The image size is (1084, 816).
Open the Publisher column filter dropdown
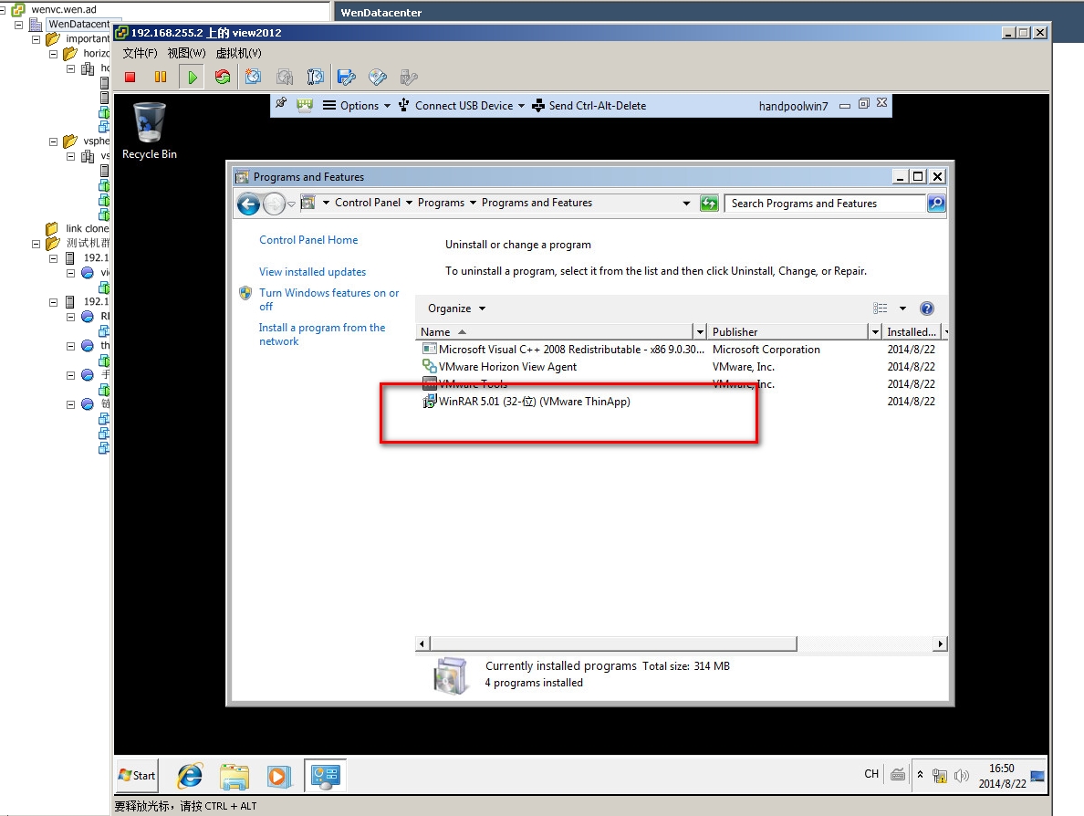coord(875,332)
